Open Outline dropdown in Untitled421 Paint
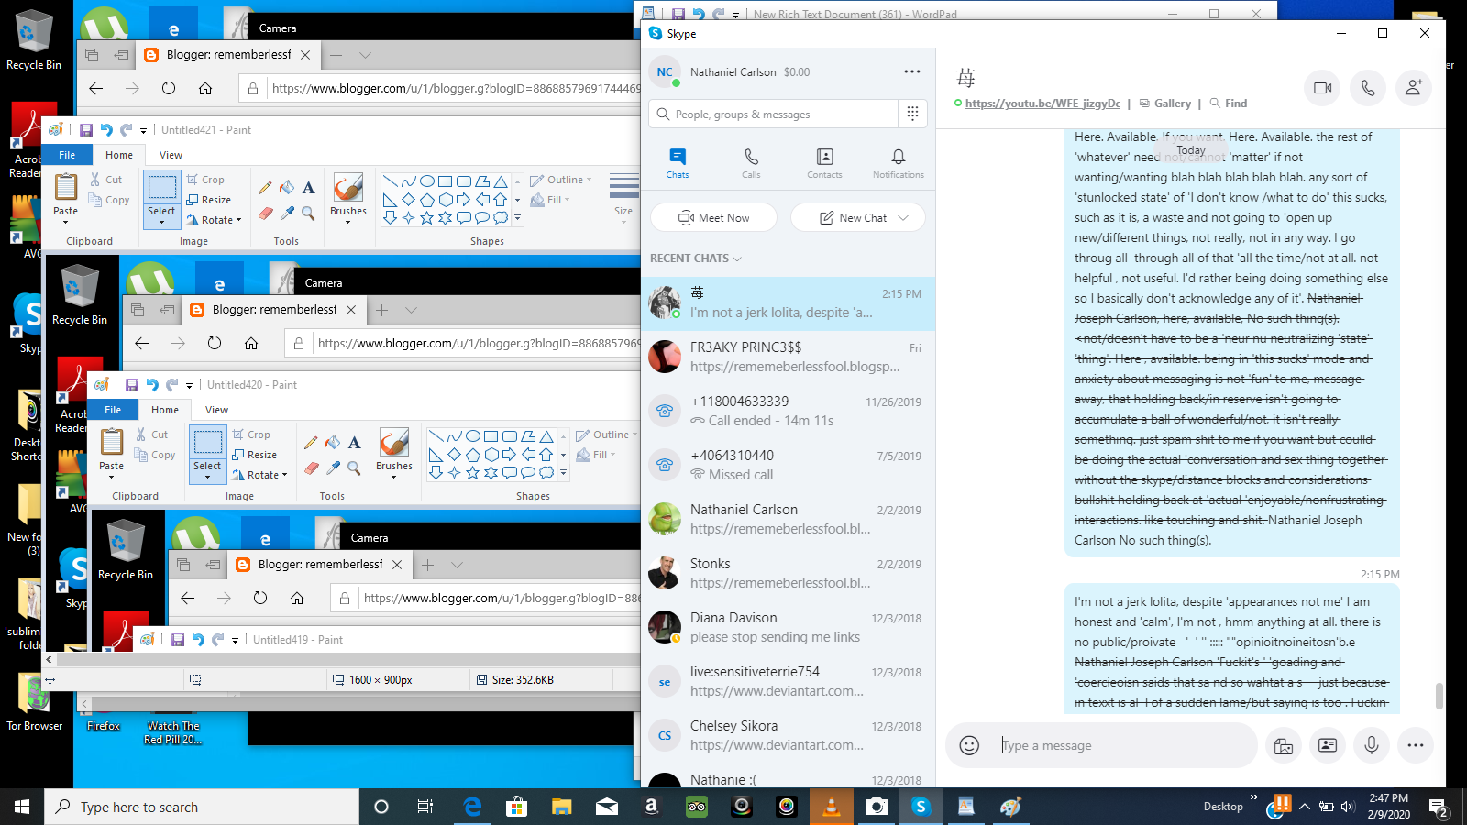 coord(561,180)
